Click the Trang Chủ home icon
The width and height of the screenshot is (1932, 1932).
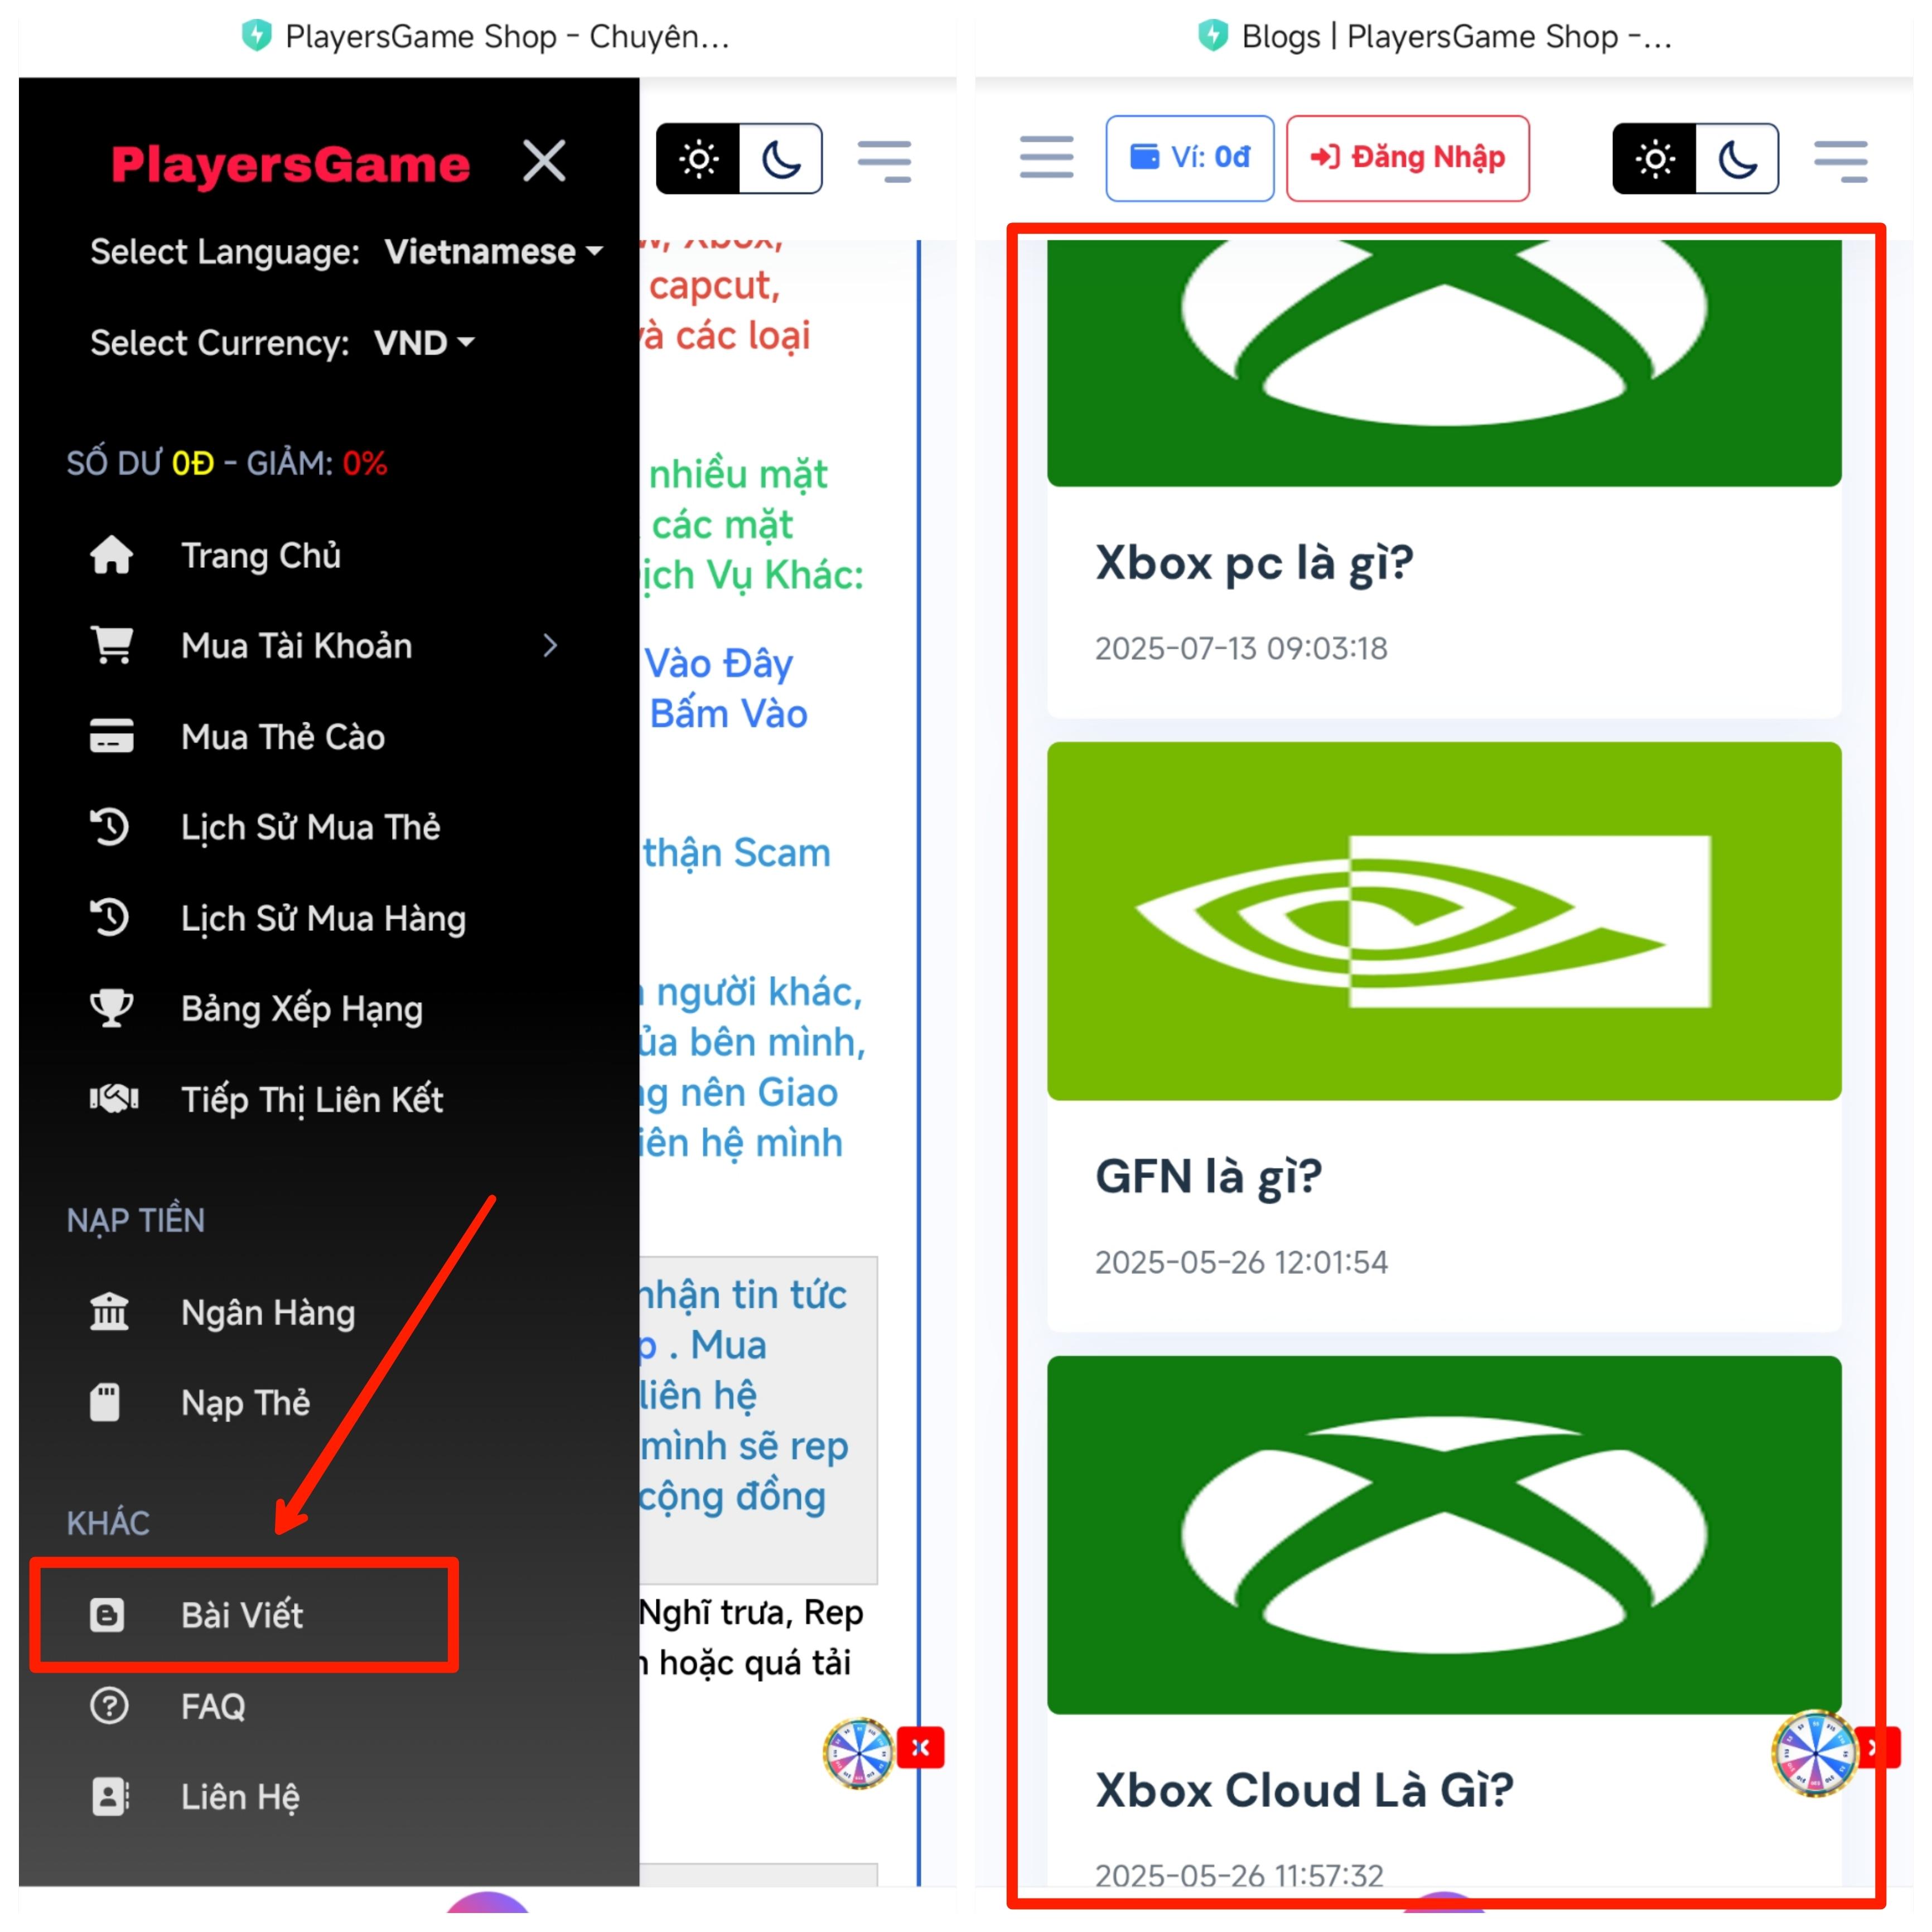click(x=111, y=555)
